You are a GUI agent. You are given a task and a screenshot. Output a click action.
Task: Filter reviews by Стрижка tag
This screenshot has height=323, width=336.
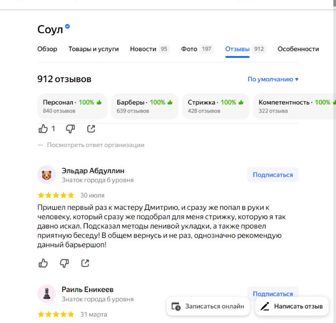216,106
